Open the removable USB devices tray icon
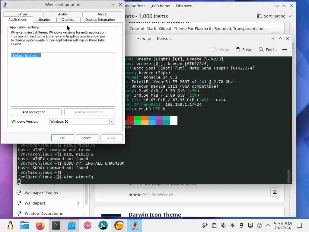Screen dimensions: 309x232 (241, 225)
